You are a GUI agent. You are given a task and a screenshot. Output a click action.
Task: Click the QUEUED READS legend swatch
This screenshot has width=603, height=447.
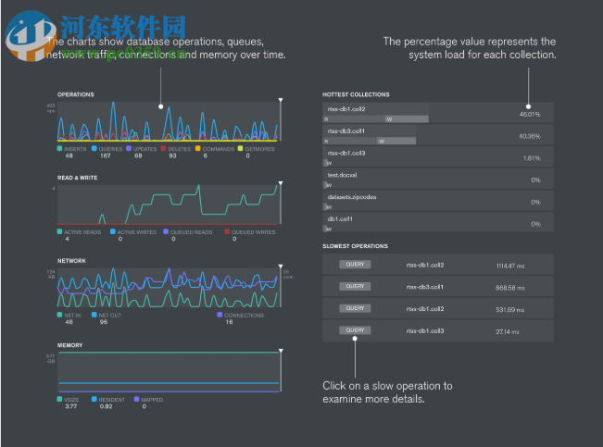[166, 231]
